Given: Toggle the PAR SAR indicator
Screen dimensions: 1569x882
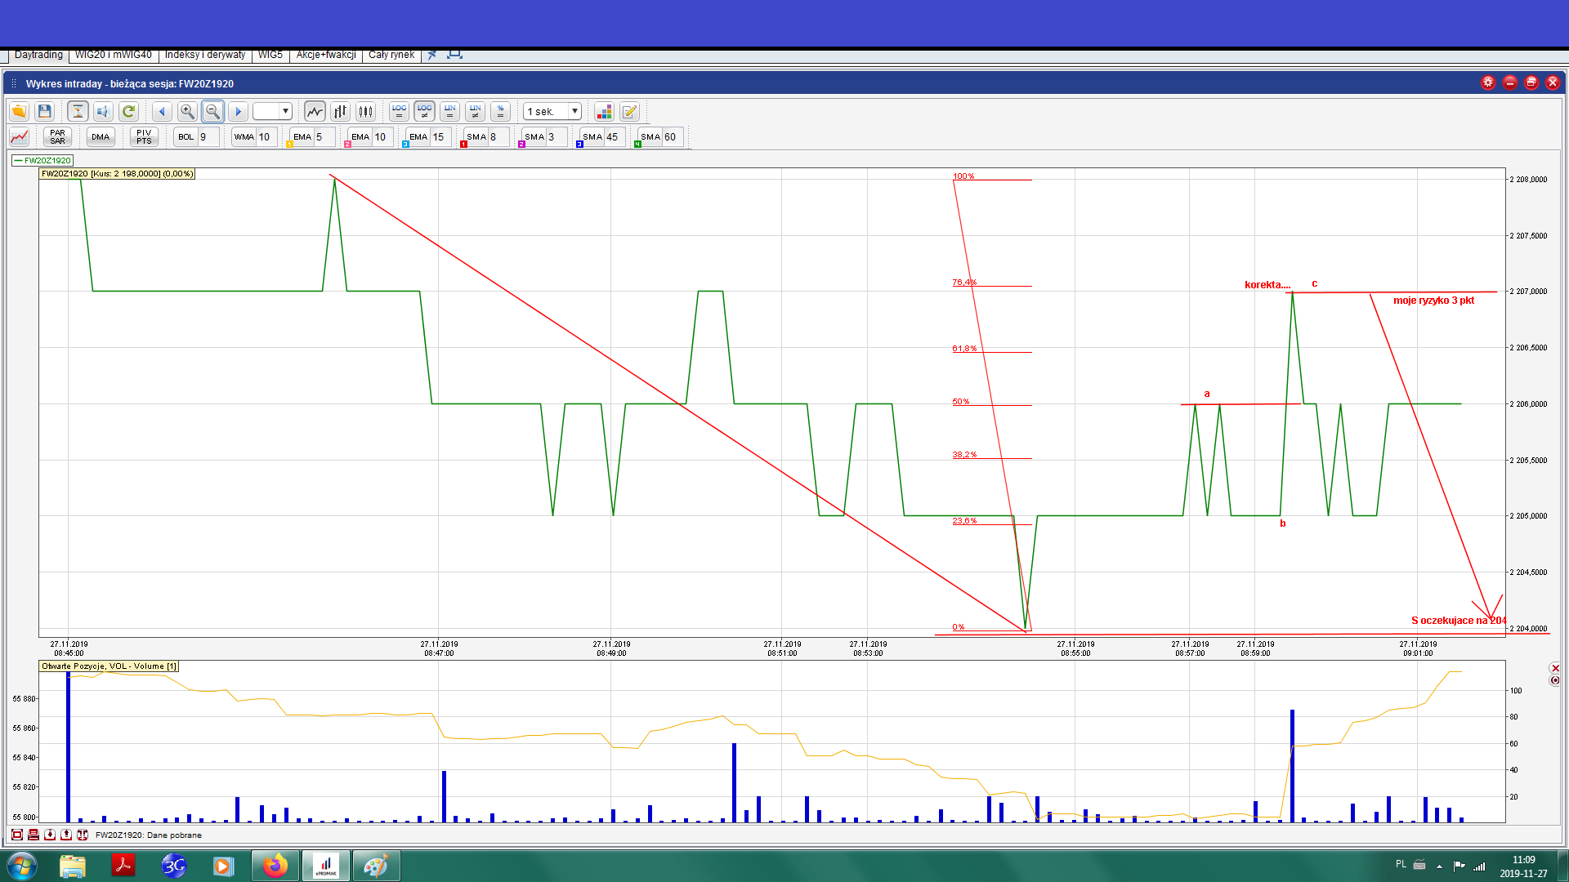Looking at the screenshot, I should (x=57, y=137).
